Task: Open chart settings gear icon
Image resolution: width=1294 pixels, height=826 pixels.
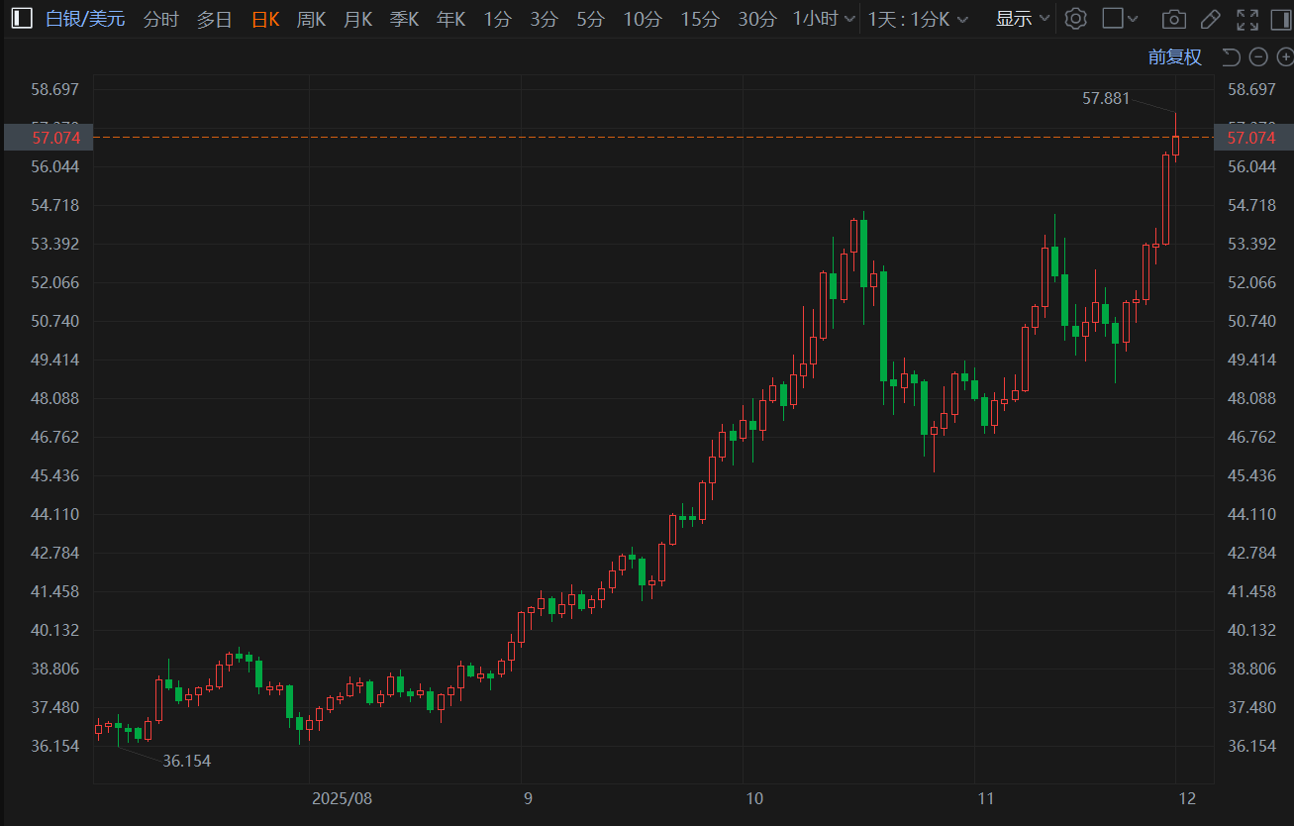Action: [x=1076, y=19]
